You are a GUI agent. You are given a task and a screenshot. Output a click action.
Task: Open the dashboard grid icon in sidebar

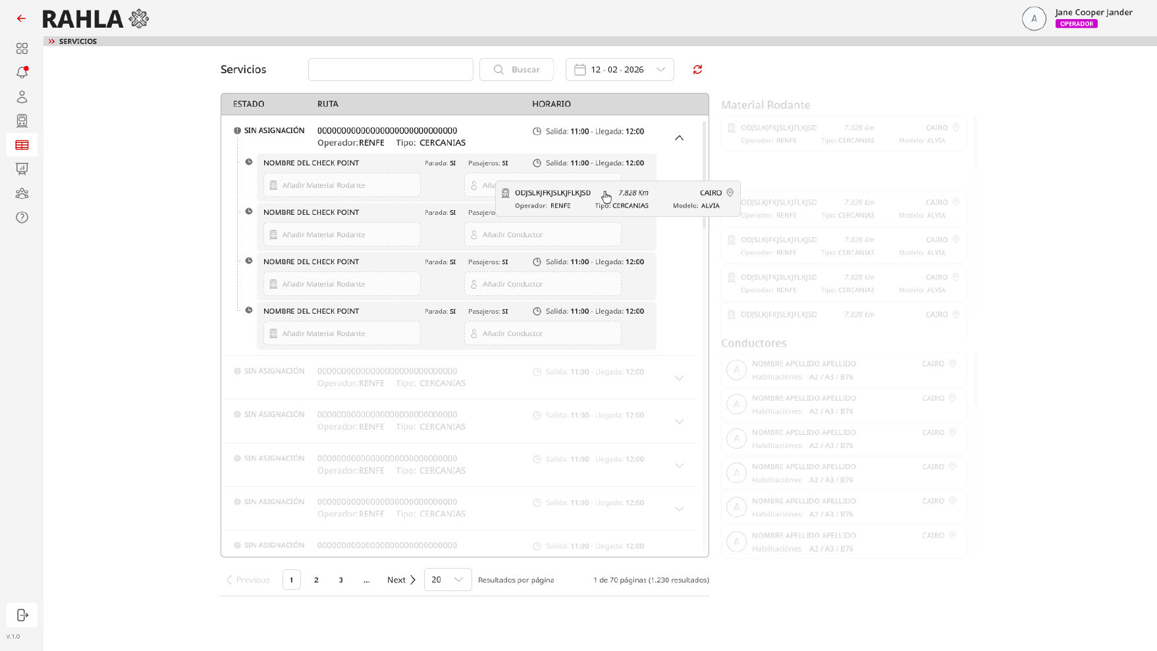point(22,49)
